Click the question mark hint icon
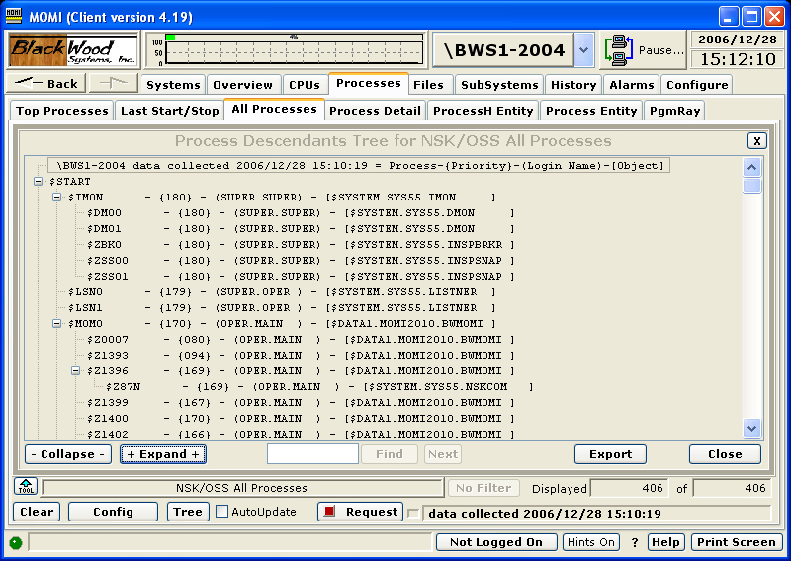 tap(634, 542)
